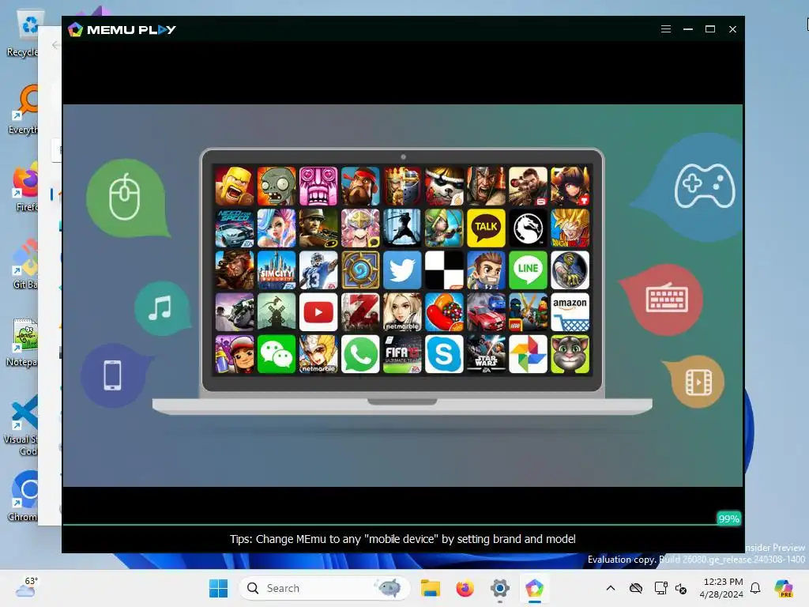Image resolution: width=809 pixels, height=607 pixels.
Task: Close the MEmu Play window
Action: [732, 29]
